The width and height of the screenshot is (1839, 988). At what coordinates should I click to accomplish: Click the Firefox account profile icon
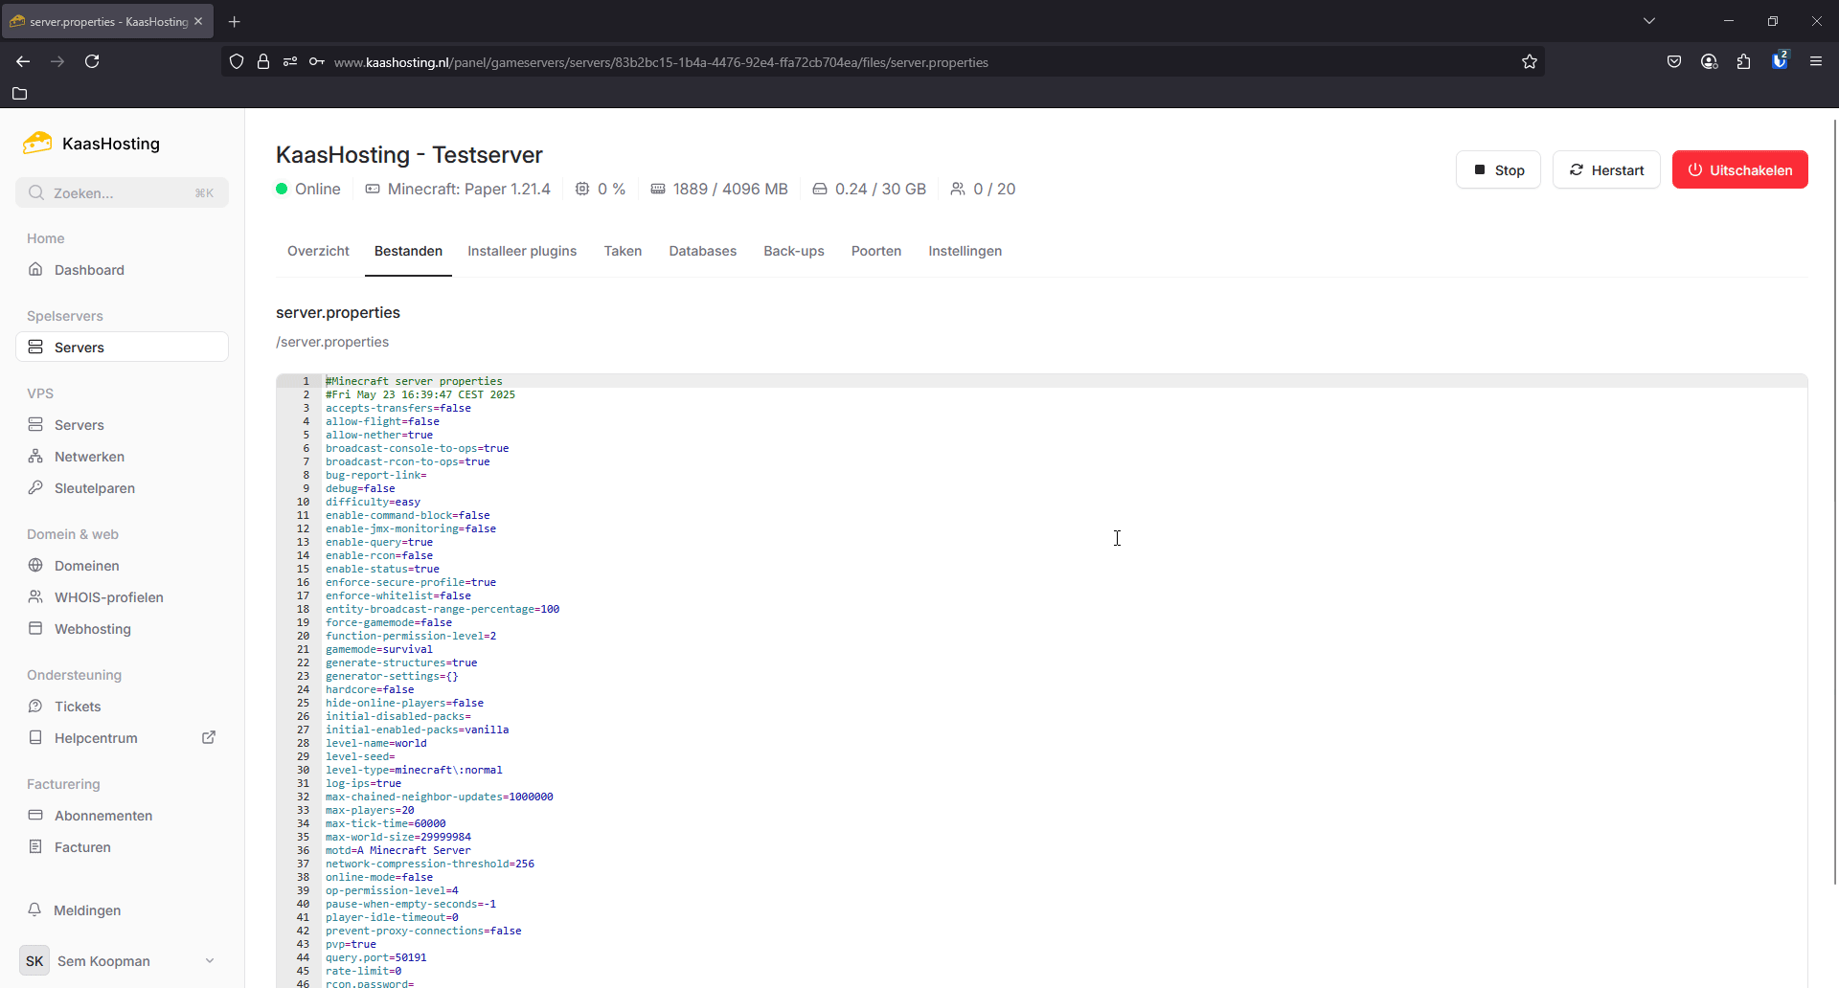pyautogui.click(x=1709, y=61)
